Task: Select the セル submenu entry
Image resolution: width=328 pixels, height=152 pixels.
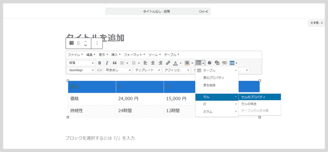Action: point(217,97)
